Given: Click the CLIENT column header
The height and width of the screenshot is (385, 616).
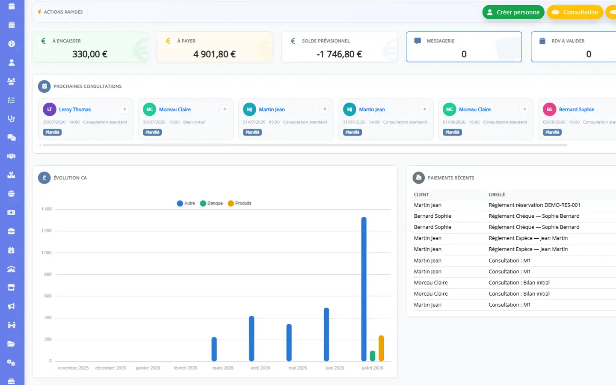Looking at the screenshot, I should [x=421, y=195].
